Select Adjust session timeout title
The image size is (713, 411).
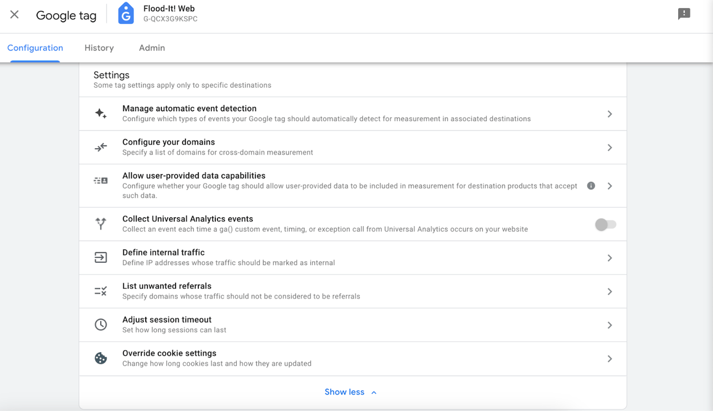point(167,320)
